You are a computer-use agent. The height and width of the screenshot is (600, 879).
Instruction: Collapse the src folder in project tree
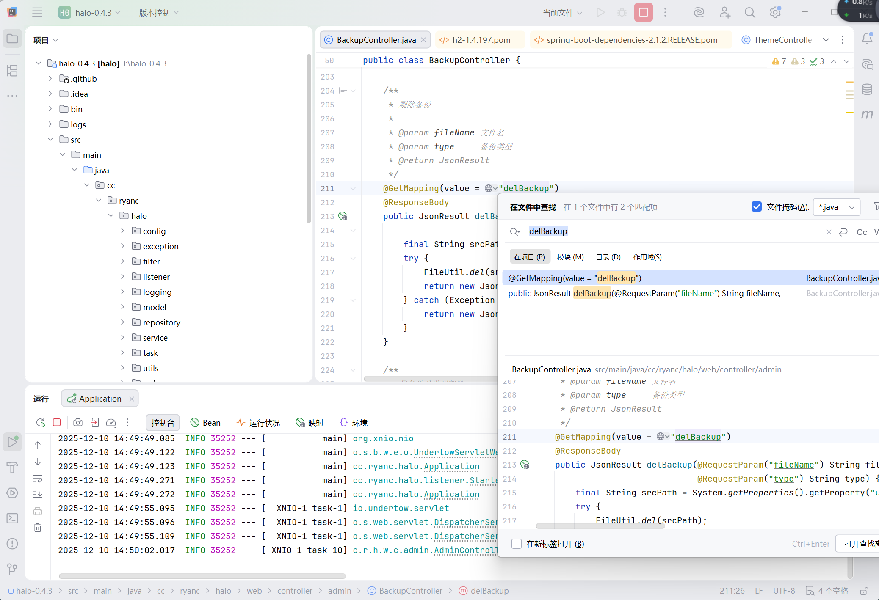(x=50, y=139)
